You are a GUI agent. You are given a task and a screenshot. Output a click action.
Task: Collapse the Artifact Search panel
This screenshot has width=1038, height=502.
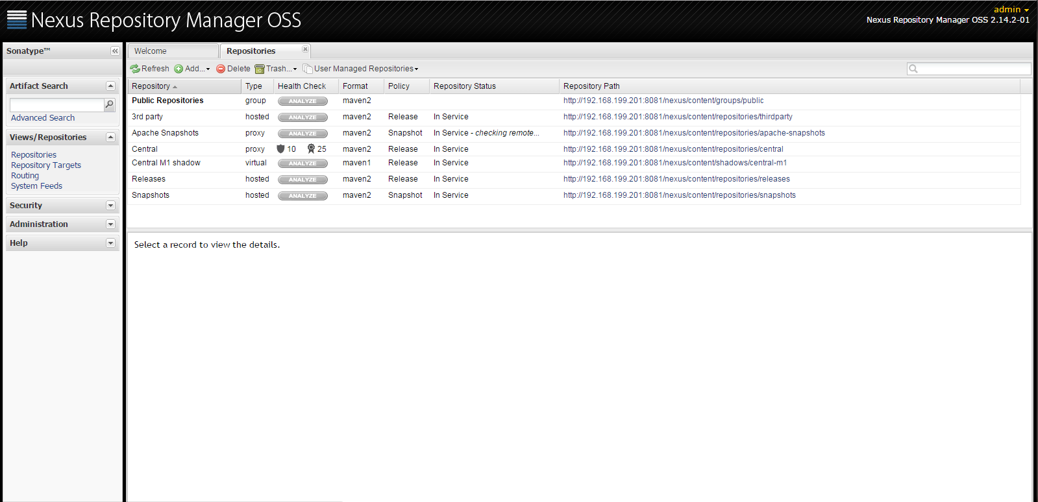(x=110, y=86)
